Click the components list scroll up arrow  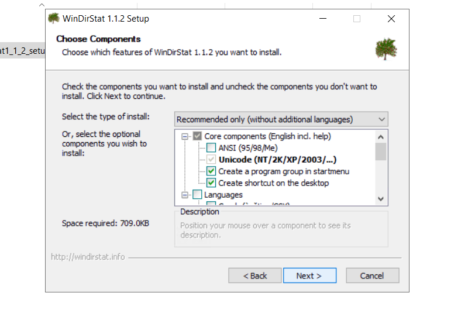coord(381,137)
